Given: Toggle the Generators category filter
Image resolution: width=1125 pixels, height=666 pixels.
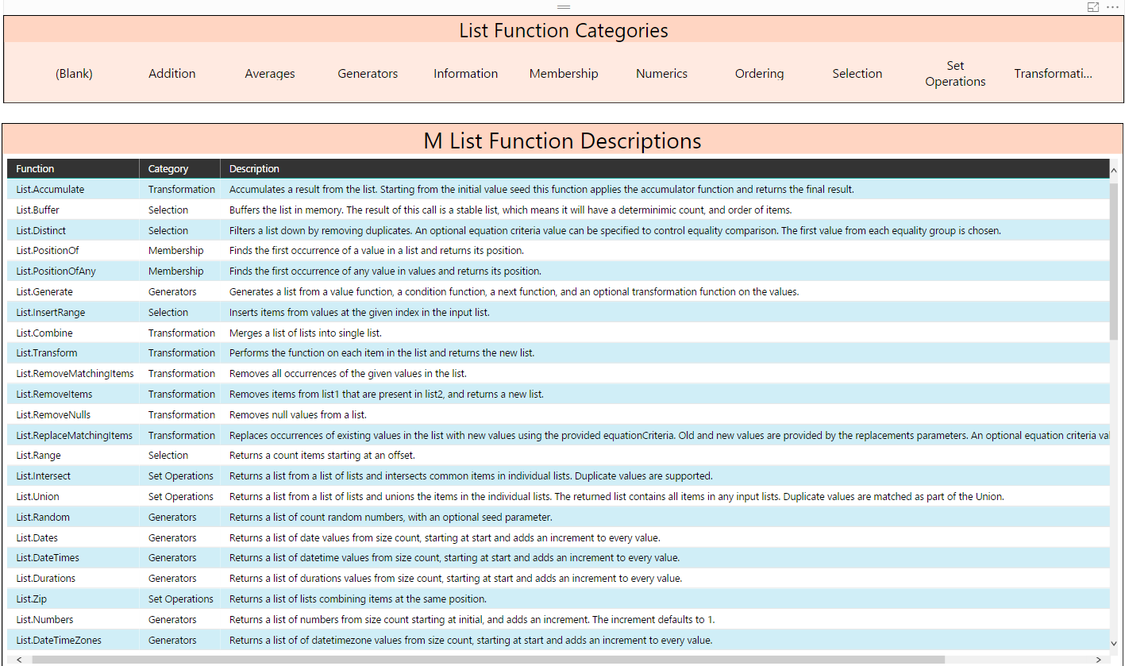Looking at the screenshot, I should pos(368,73).
